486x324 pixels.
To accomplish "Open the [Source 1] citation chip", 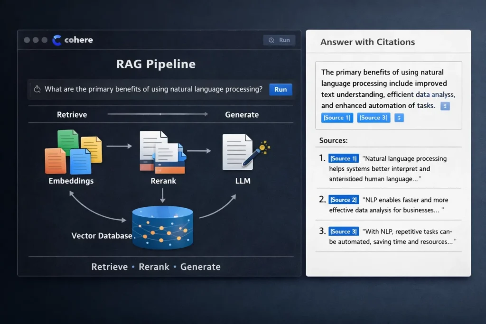I will (337, 117).
